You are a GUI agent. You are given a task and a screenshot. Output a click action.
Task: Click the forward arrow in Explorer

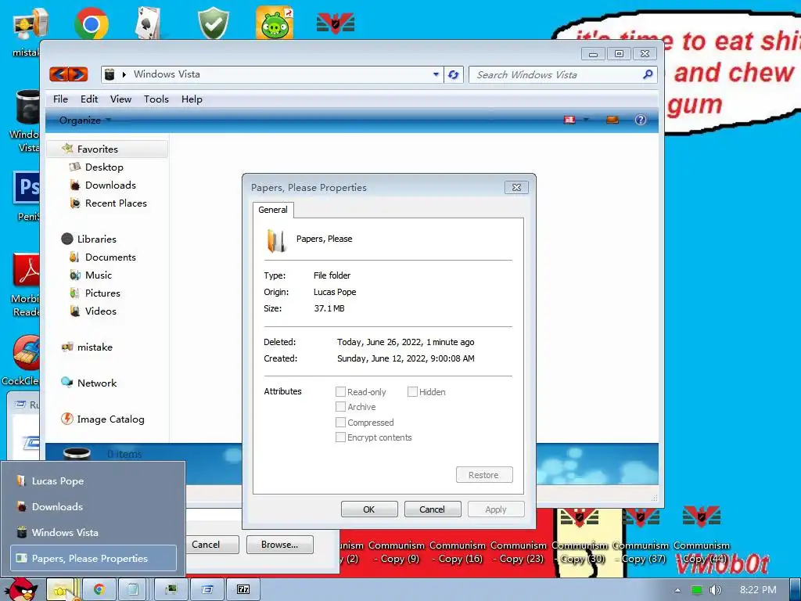(78, 74)
